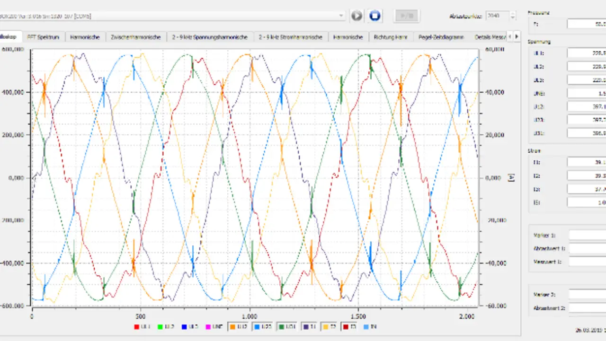Click the Frequenz F value field
The width and height of the screenshot is (606, 341).
[x=586, y=24]
